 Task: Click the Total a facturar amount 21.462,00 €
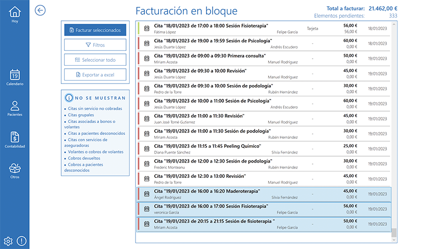(383, 8)
